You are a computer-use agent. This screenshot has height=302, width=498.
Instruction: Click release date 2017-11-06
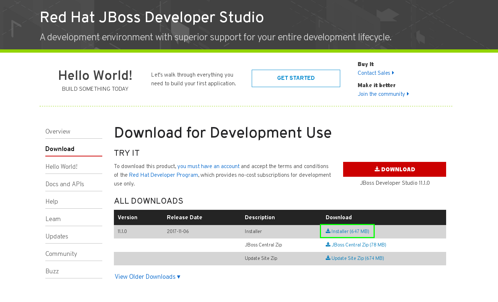click(x=178, y=232)
